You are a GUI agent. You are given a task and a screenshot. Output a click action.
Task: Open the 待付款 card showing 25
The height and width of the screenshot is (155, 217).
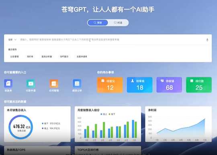point(199,85)
